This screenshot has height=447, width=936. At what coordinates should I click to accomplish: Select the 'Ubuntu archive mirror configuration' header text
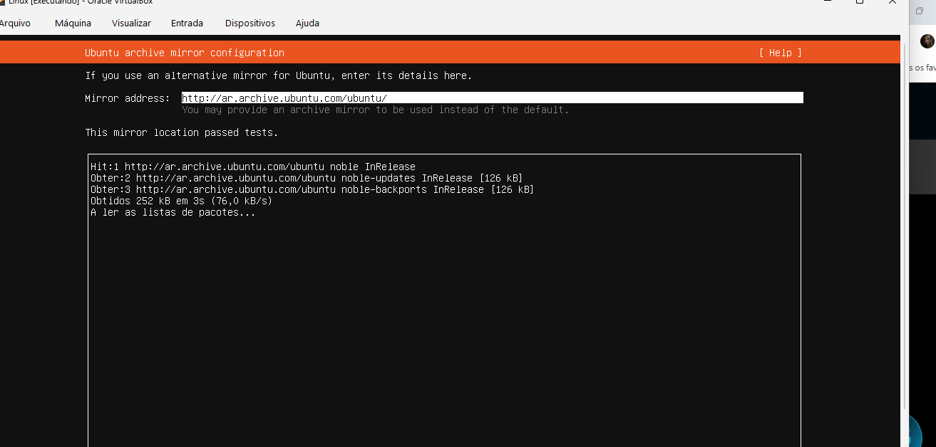tap(185, 53)
